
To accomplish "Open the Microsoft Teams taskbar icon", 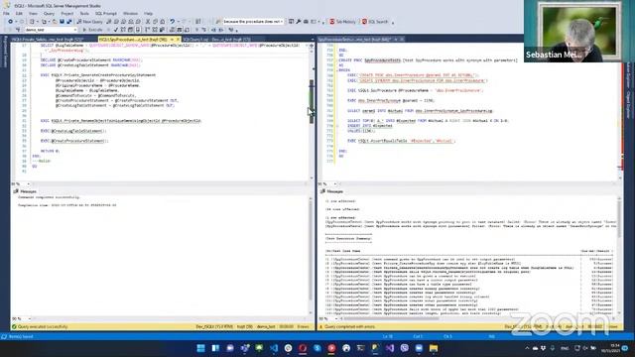I will click(x=245, y=348).
